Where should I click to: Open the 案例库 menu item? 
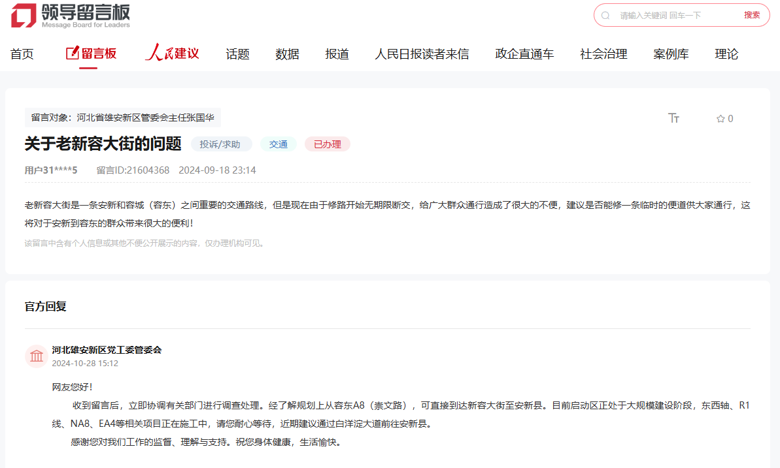coord(671,54)
